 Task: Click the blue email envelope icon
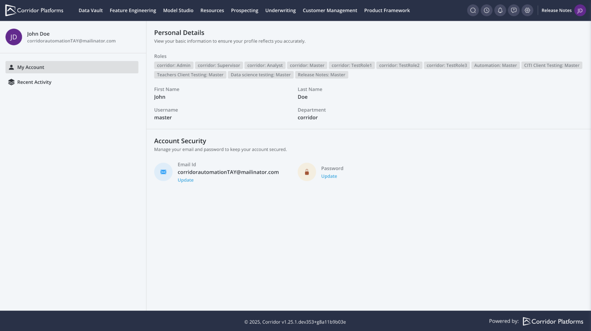163,172
